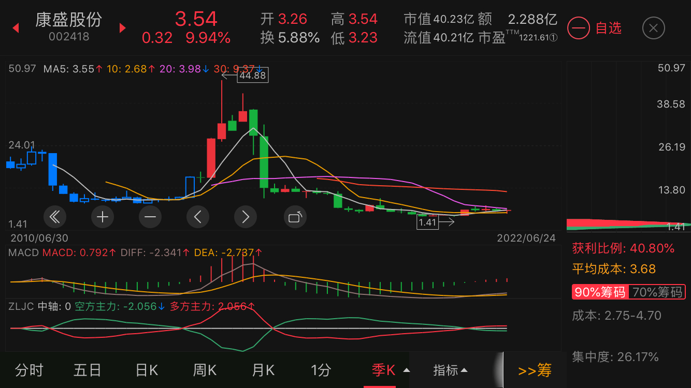
Task: Tap current price 3.54 in header
Action: (x=196, y=19)
